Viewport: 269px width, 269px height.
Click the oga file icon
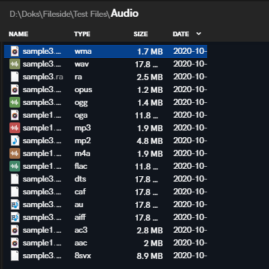pyautogui.click(x=15, y=115)
